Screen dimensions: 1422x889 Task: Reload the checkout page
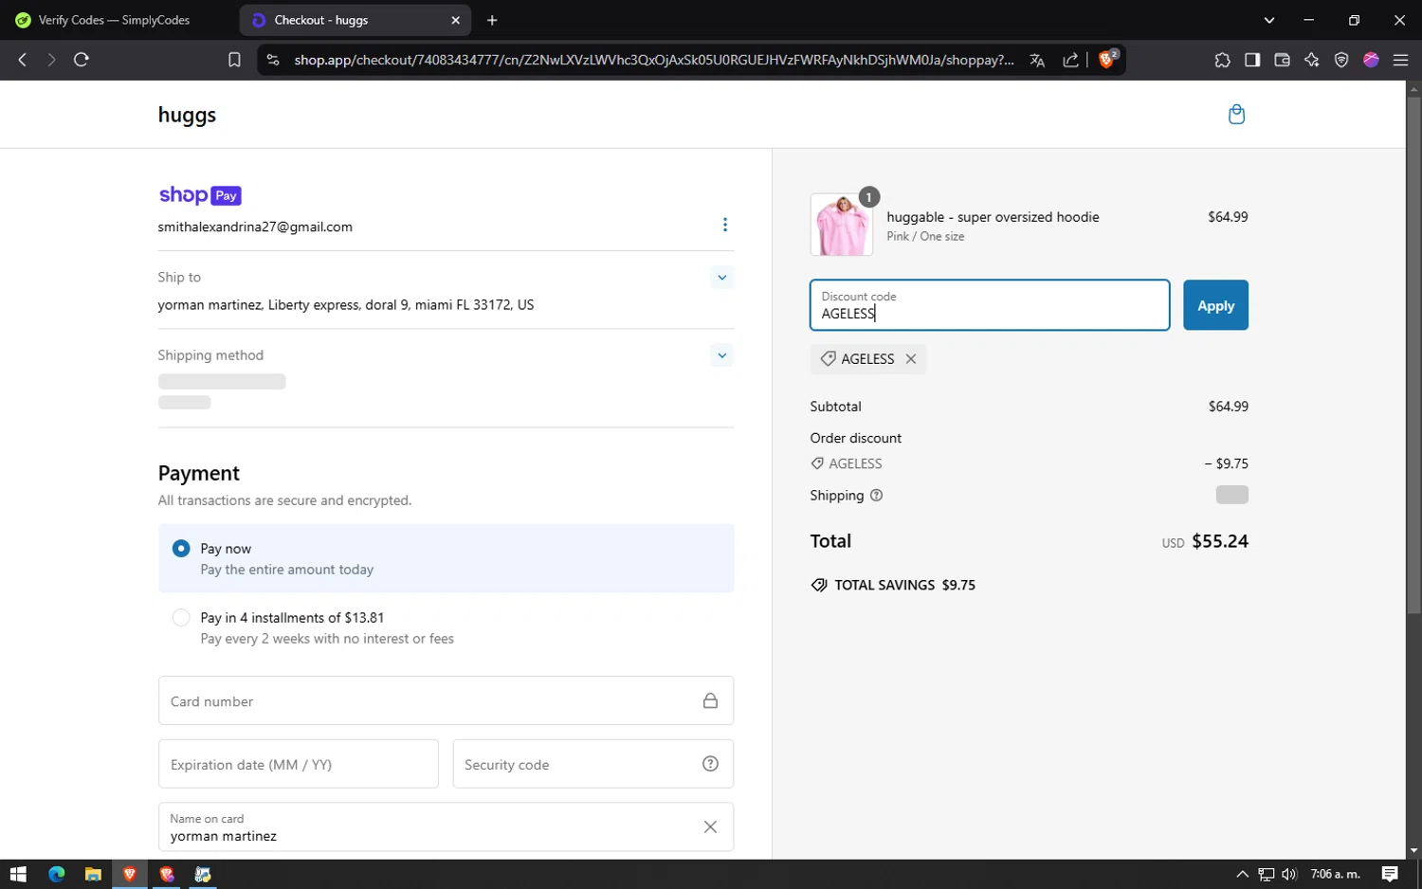point(82,60)
